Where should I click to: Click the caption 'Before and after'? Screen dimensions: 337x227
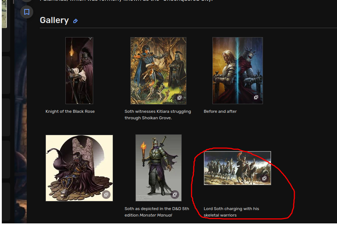click(x=220, y=111)
